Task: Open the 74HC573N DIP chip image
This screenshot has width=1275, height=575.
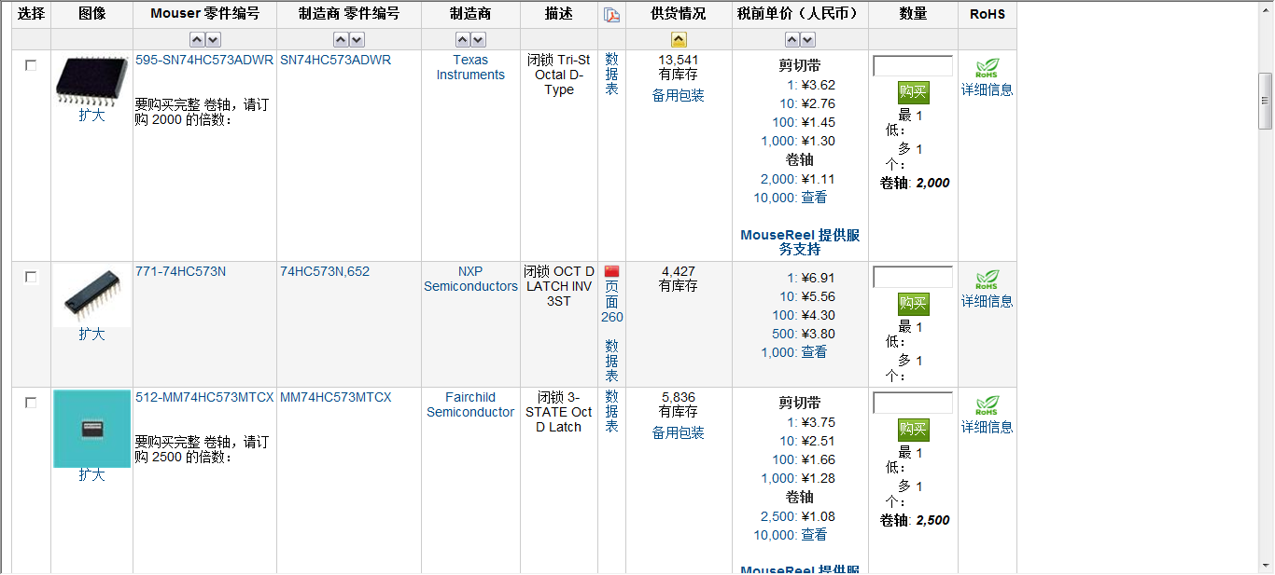Action: (91, 295)
